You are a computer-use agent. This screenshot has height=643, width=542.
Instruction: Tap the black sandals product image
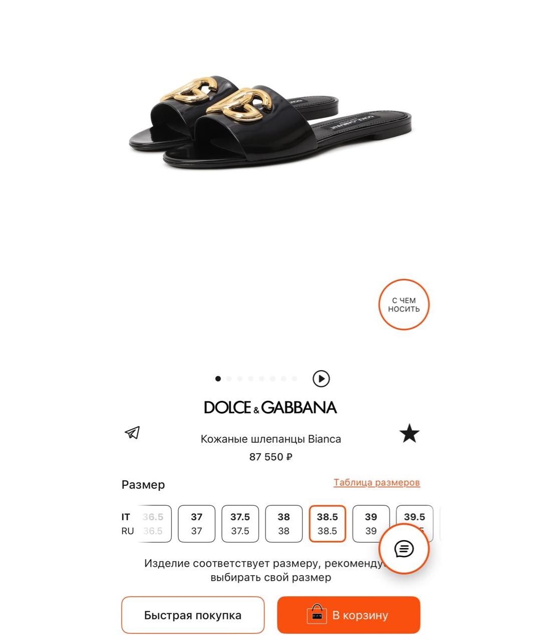tap(270, 123)
